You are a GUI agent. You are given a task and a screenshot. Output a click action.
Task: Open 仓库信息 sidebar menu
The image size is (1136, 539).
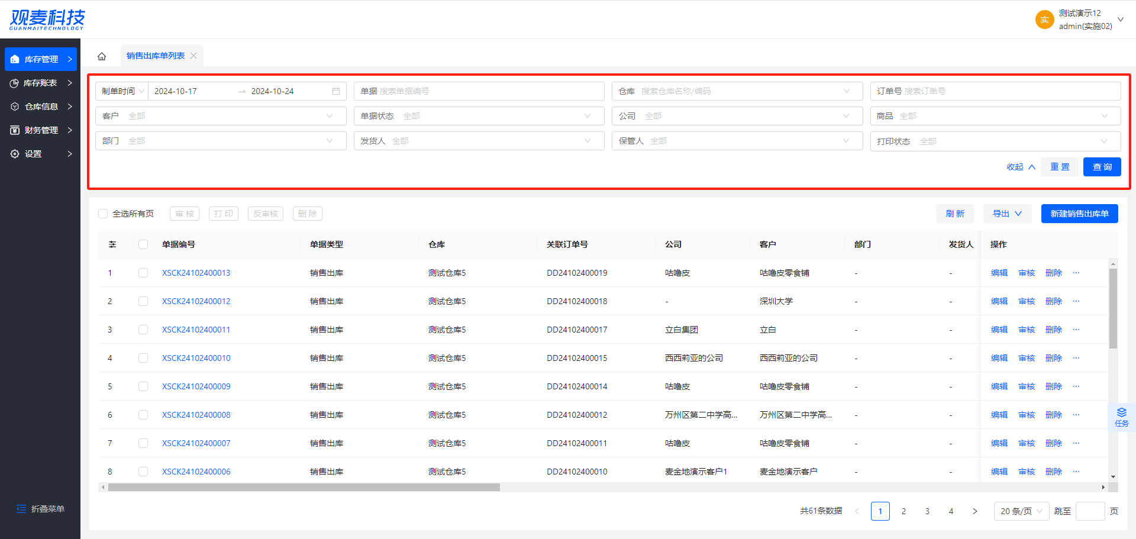pyautogui.click(x=41, y=106)
